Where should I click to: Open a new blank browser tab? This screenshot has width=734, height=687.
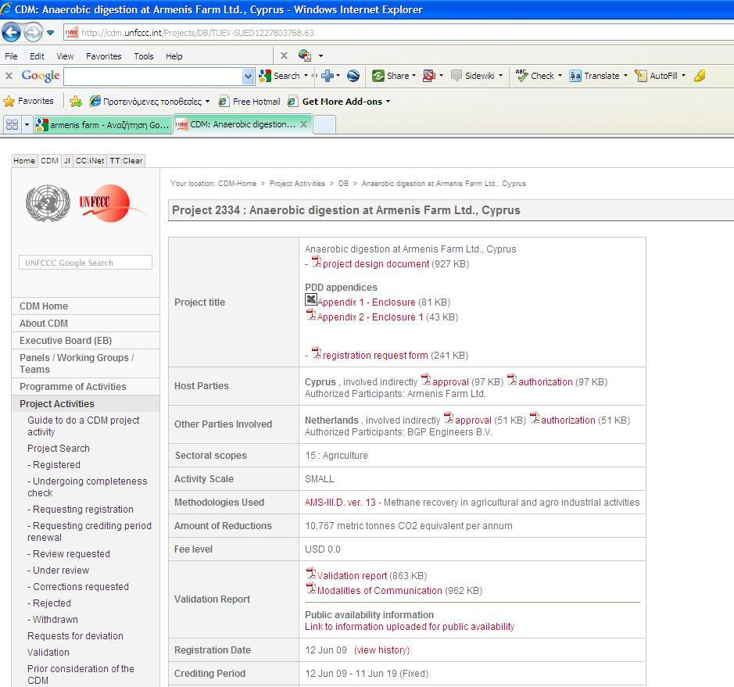click(324, 124)
